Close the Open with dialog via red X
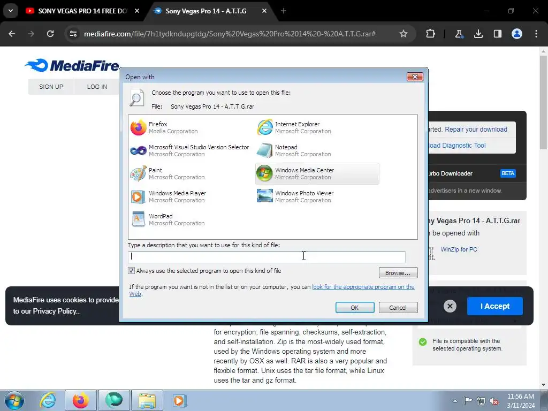Viewport: 548px width, 411px height. (415, 77)
